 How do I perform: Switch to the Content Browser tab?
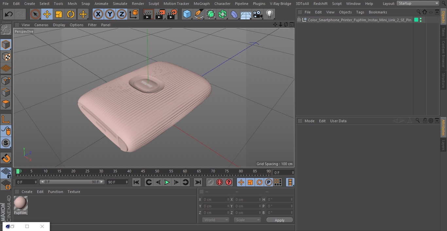click(x=443, y=54)
